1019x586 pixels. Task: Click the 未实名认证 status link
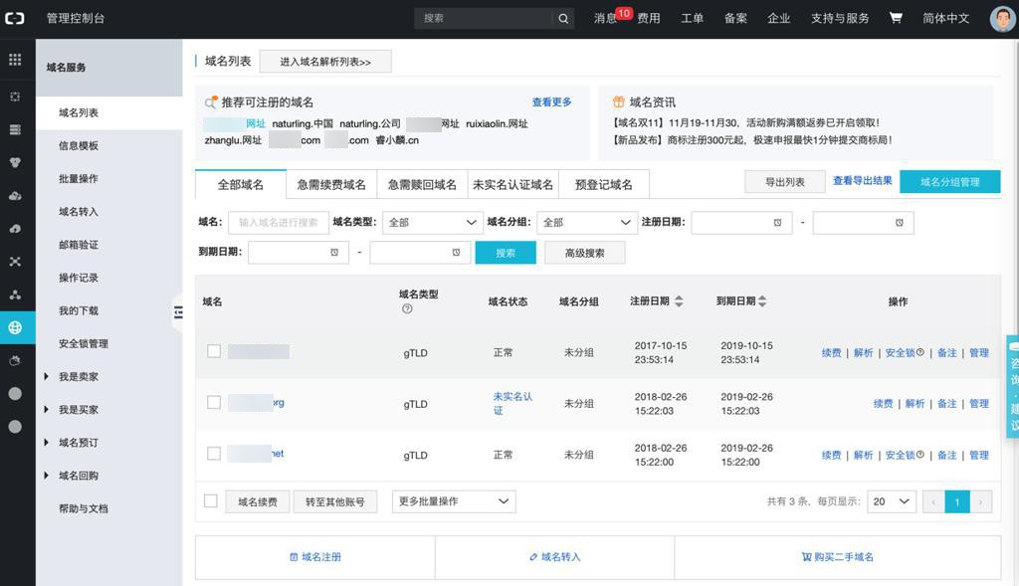pos(512,403)
